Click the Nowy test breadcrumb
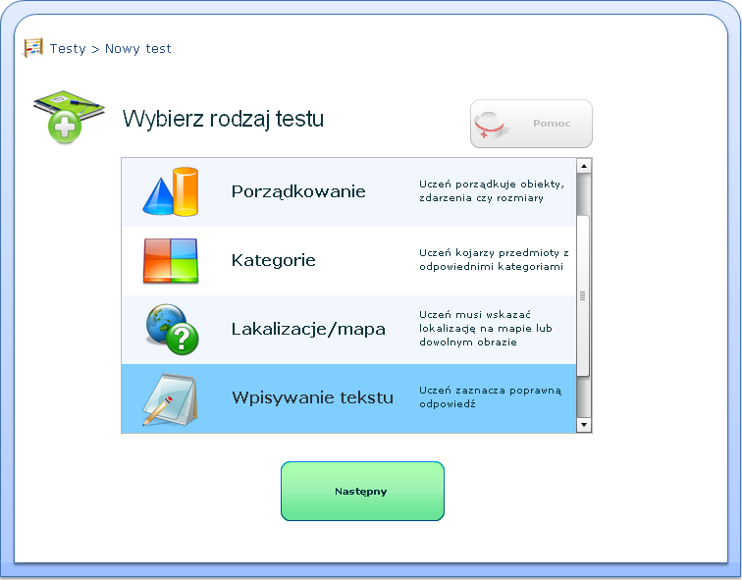The width and height of the screenshot is (742, 580). [x=137, y=49]
